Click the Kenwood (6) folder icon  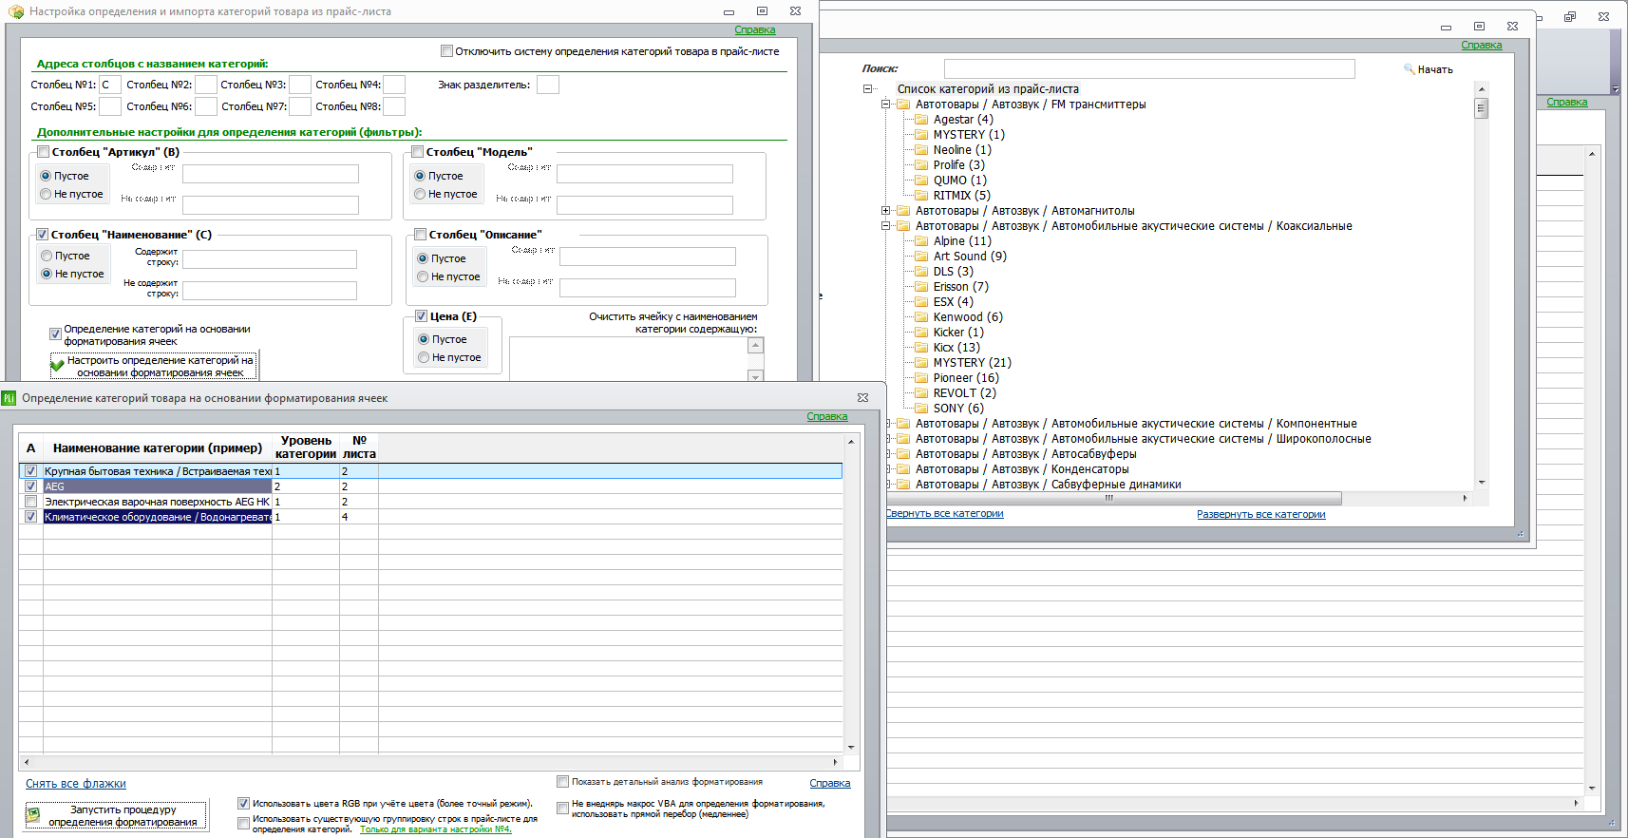pyautogui.click(x=921, y=317)
